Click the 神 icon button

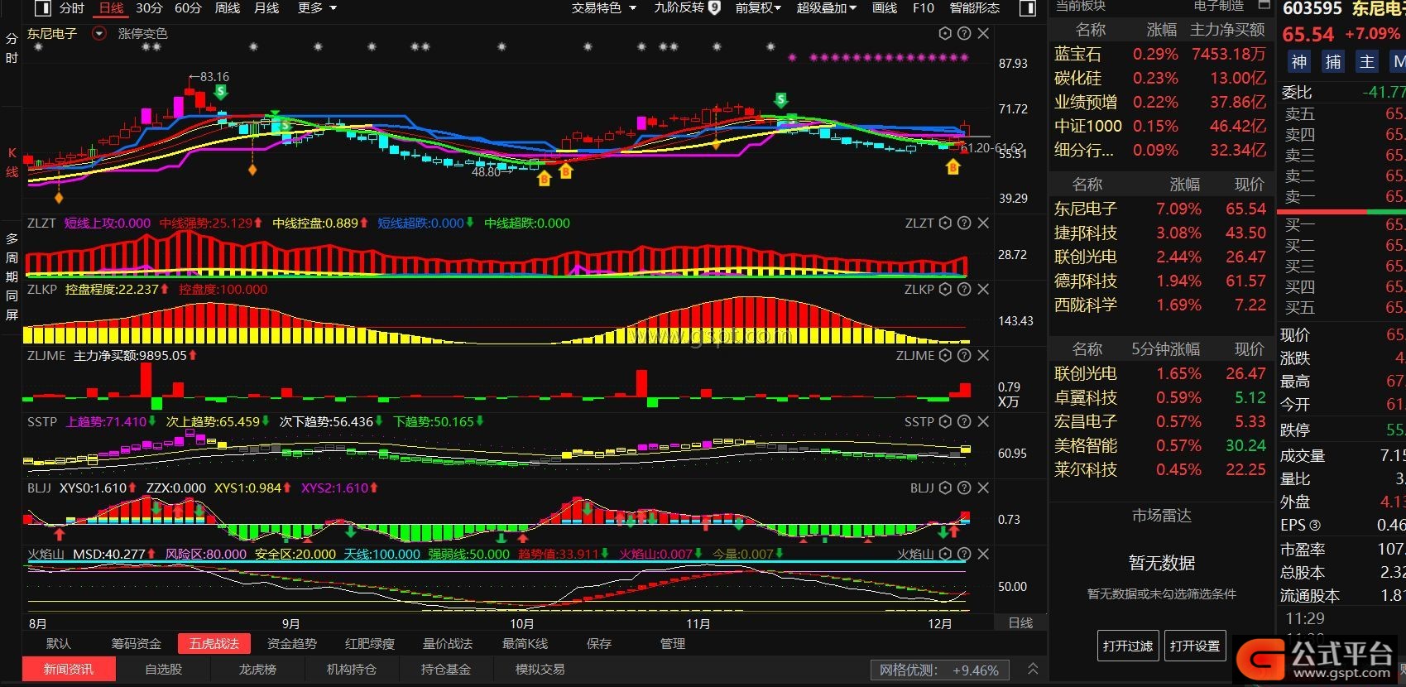[x=1299, y=62]
